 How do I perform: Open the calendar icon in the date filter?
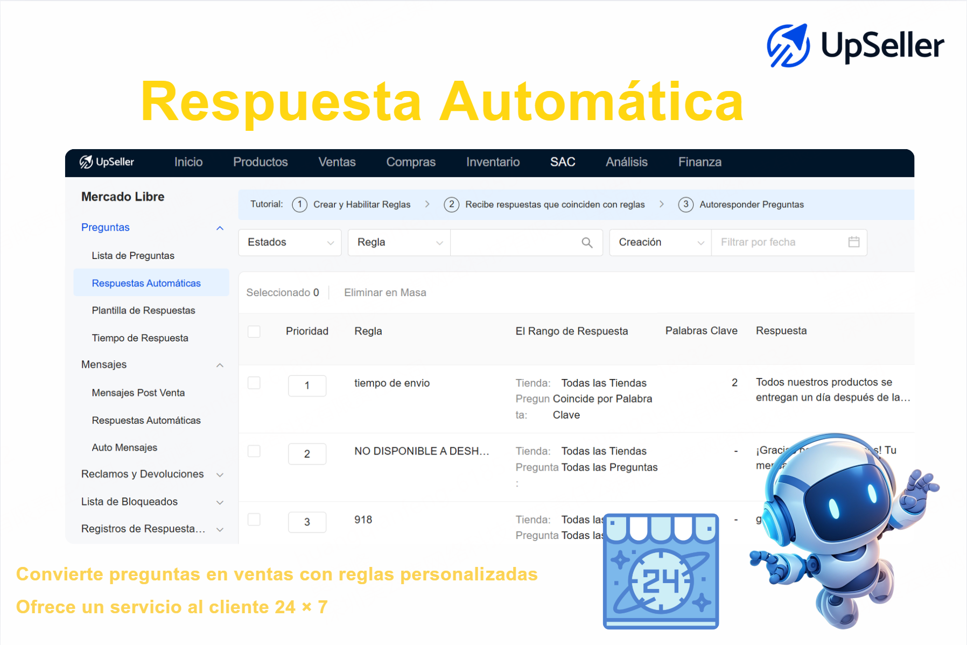[x=854, y=242]
